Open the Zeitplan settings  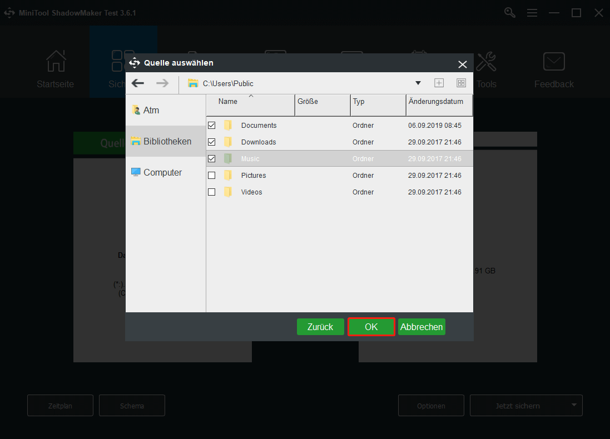(x=60, y=405)
